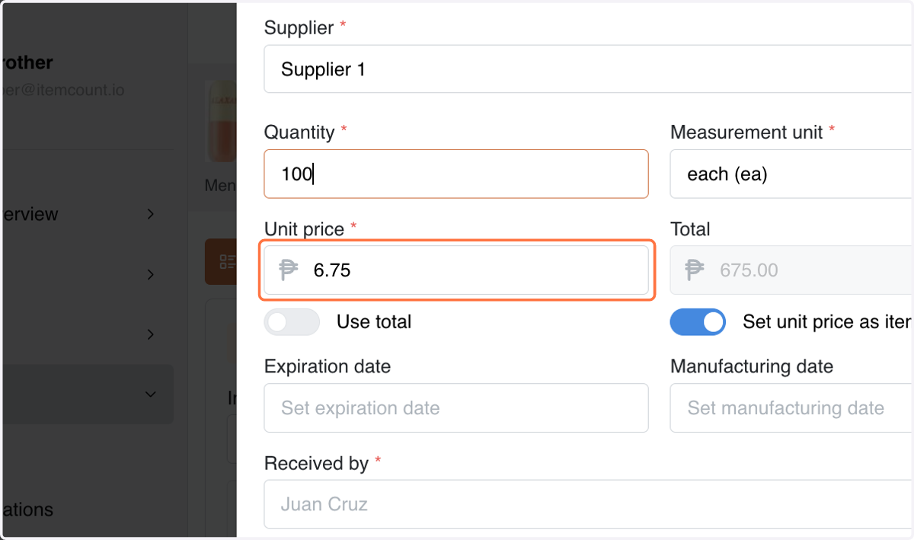914x540 pixels.
Task: Click the disabled Total 675.00 field
Action: click(792, 270)
